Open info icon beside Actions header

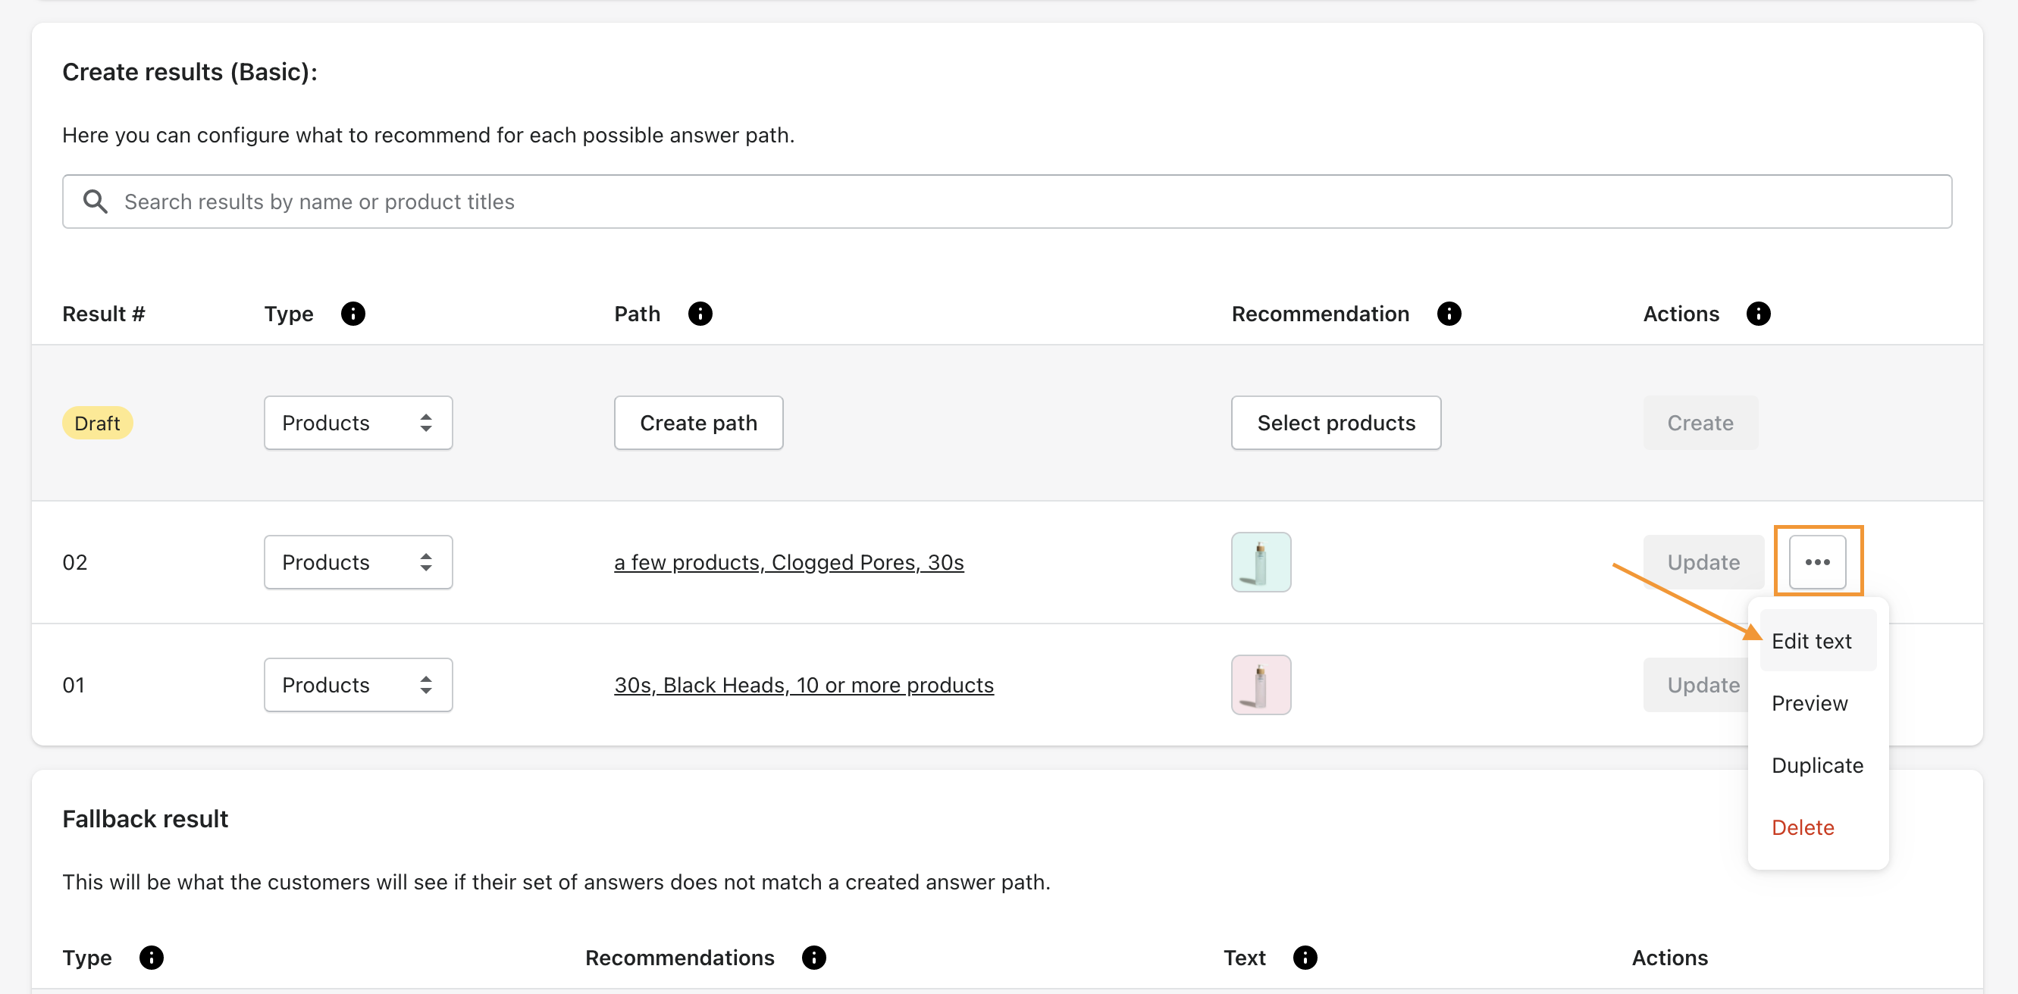(x=1759, y=314)
